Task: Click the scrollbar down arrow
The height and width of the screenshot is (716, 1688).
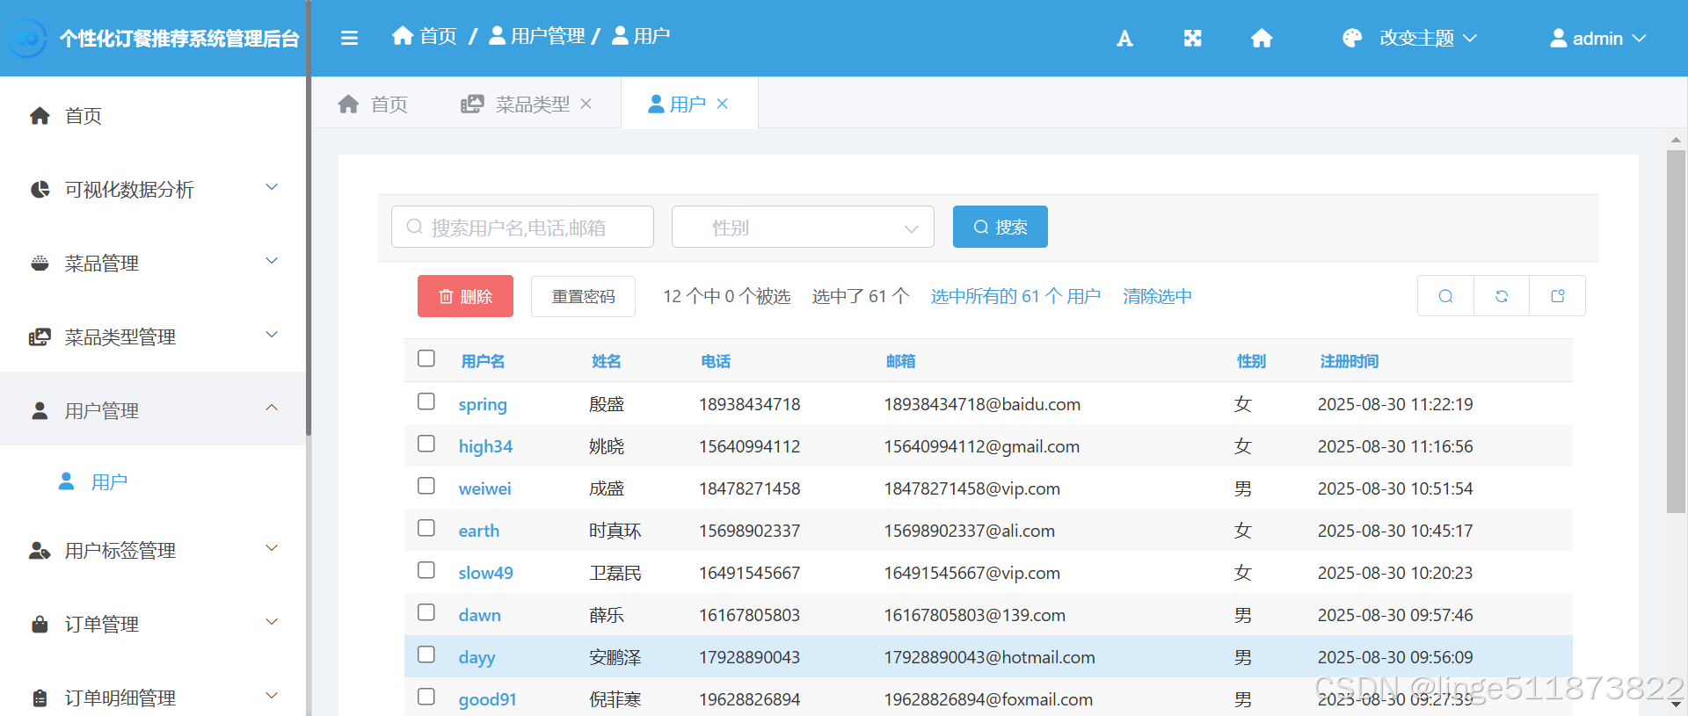Action: pyautogui.click(x=1676, y=705)
